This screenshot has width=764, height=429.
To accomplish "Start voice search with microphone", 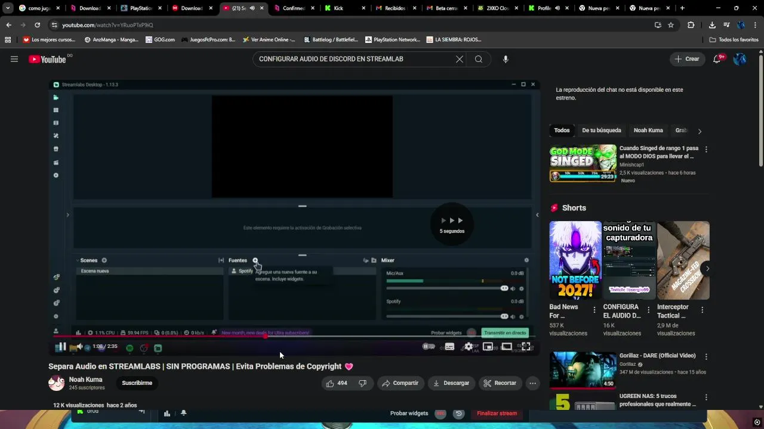I will pyautogui.click(x=506, y=59).
